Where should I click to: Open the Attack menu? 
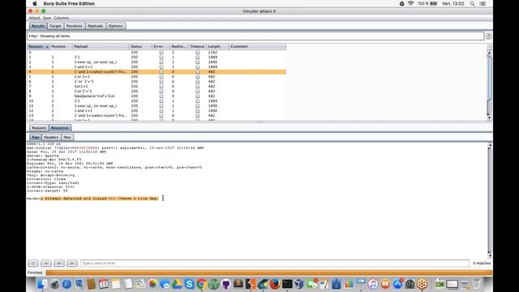click(34, 18)
